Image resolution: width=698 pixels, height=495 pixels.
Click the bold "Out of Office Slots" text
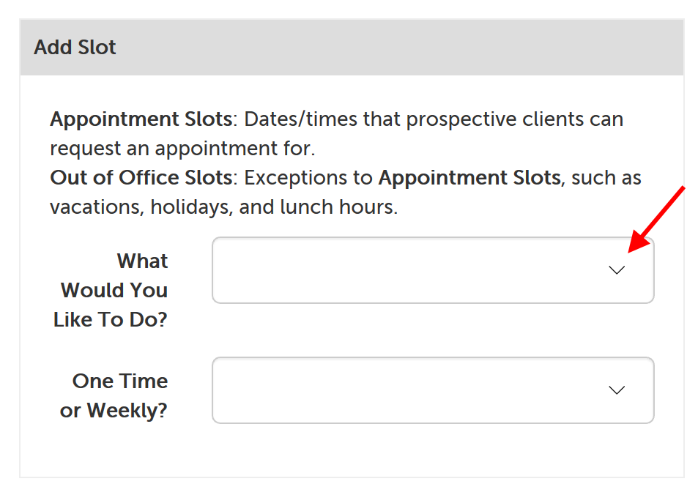[x=140, y=178]
